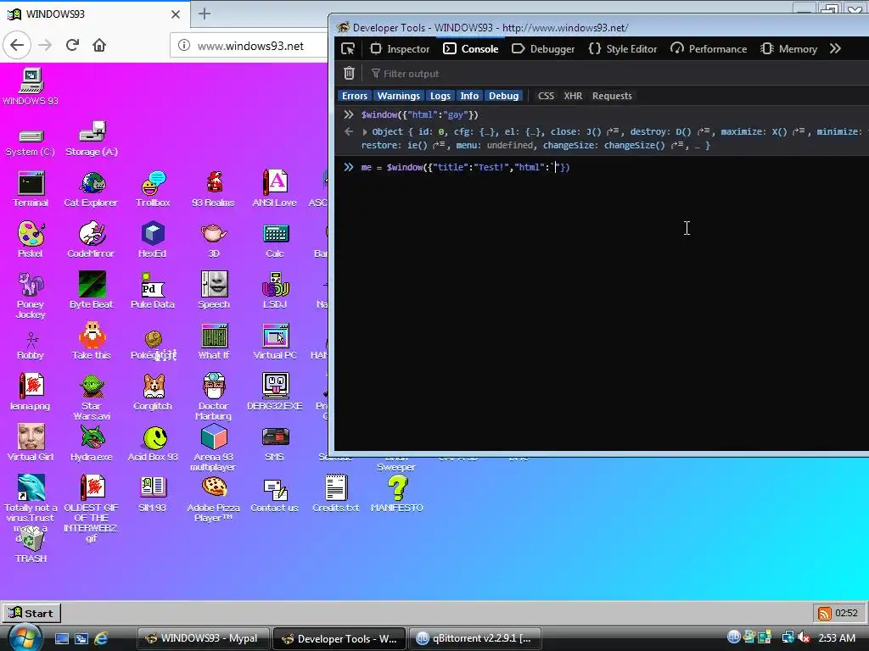Open the Speech icon
This screenshot has height=651, width=869.
214,291
